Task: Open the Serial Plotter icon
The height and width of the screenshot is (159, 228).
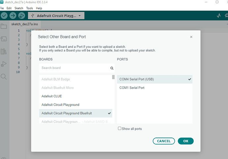Action: tap(218, 16)
